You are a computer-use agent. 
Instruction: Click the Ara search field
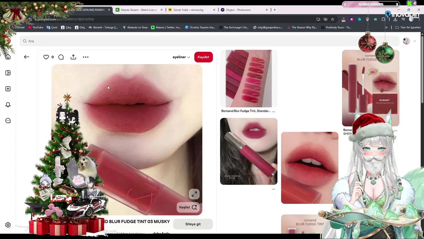click(209, 41)
